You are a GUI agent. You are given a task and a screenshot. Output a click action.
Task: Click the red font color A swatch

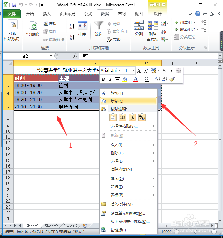tap(136, 79)
